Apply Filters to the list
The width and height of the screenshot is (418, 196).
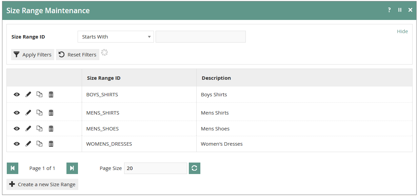pyautogui.click(x=33, y=55)
